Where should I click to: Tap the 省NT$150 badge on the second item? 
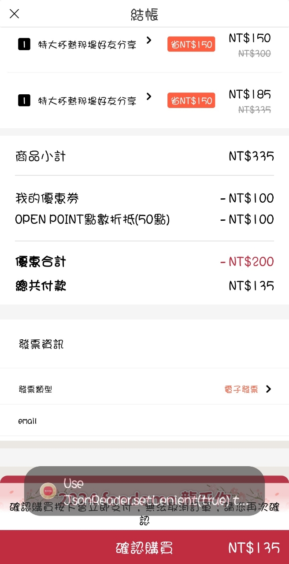[191, 100]
